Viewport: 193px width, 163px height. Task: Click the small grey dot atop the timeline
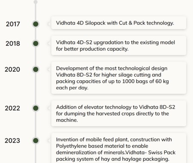pos(36,2)
